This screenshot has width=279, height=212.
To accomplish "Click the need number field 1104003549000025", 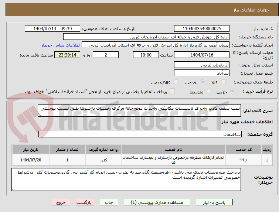I will coord(202,29).
